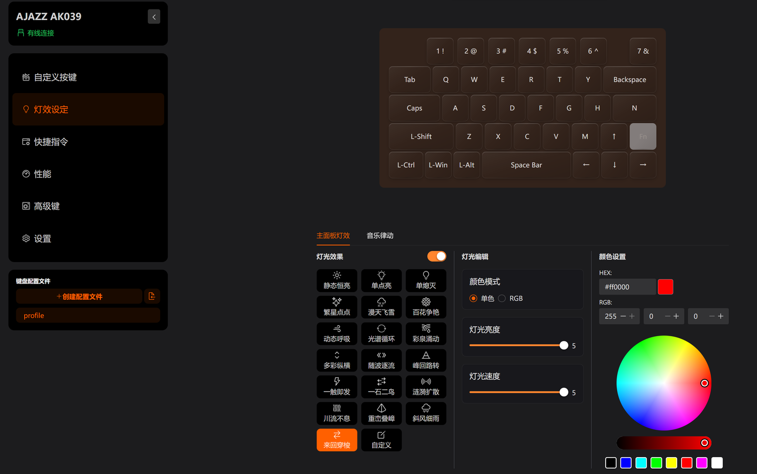This screenshot has width=757, height=474.
Task: Choose the 一触即发 lightning effect
Action: point(337,387)
